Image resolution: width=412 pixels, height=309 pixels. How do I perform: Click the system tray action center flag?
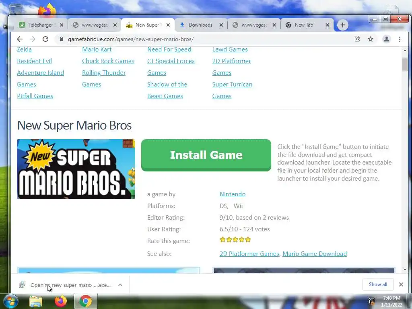coord(371,301)
